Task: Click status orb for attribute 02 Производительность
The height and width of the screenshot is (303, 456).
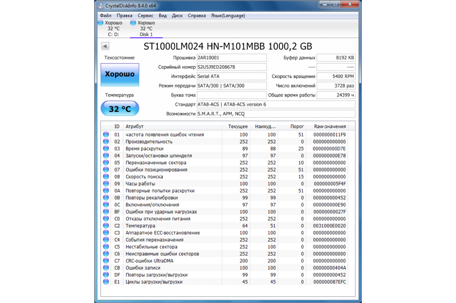Action: (106, 141)
